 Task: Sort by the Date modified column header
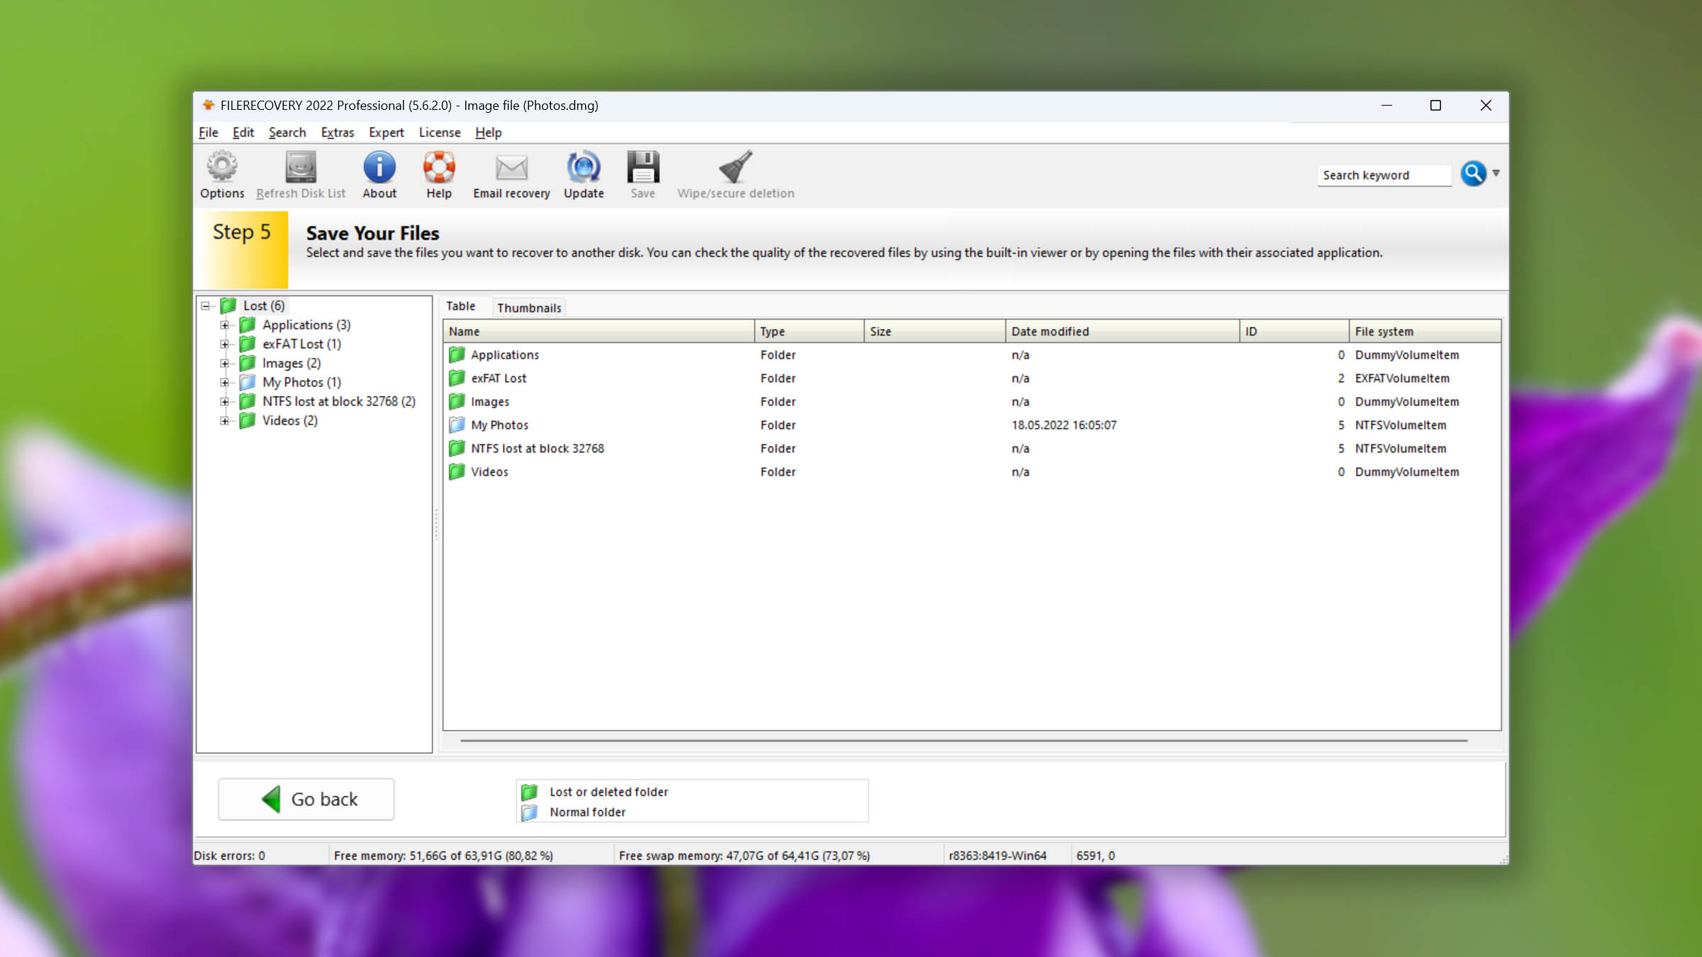(1123, 331)
